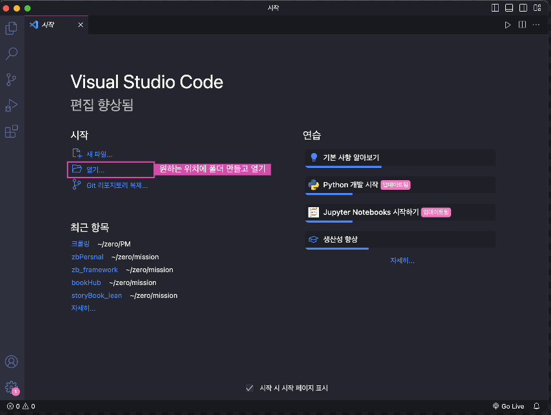Open the Run and Debug view
Viewport: 551px width, 415px height.
click(11, 106)
